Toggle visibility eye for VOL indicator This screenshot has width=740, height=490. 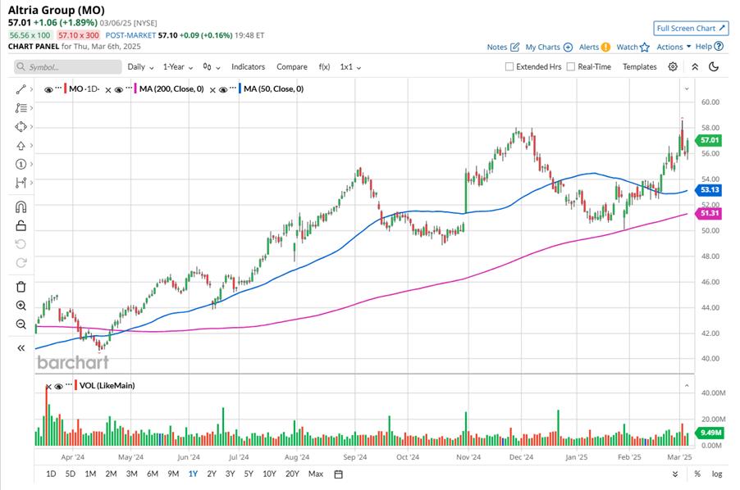tap(58, 387)
